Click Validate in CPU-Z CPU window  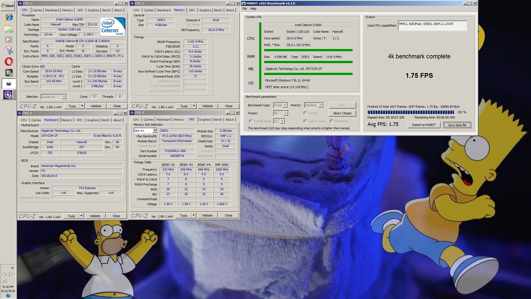point(96,106)
